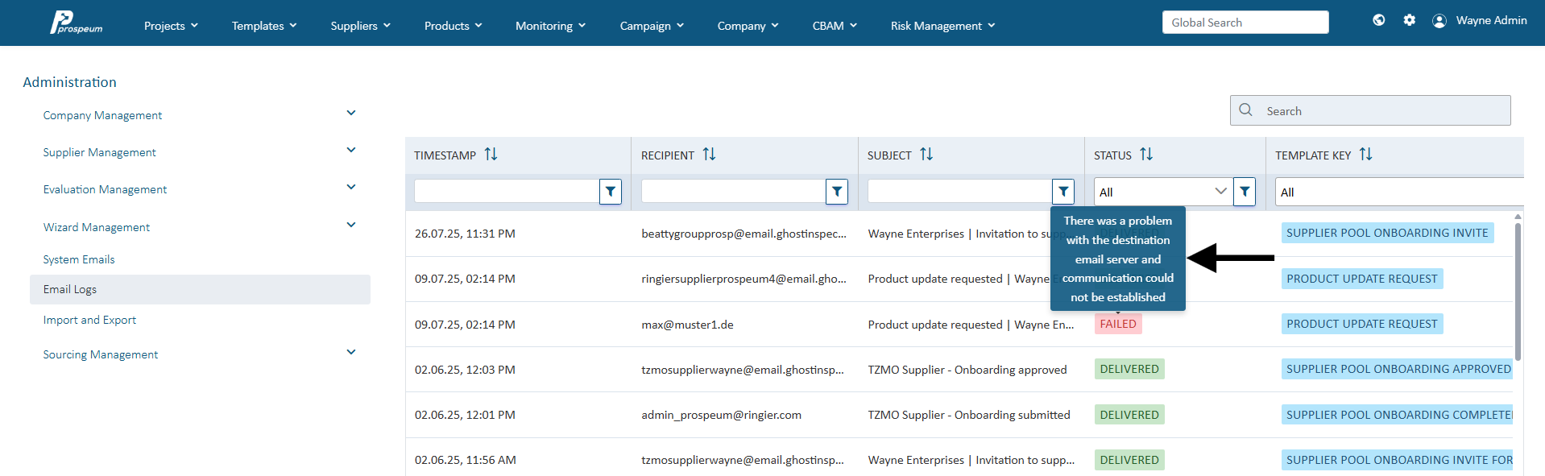
Task: Click the Prospeum logo
Action: click(x=77, y=23)
